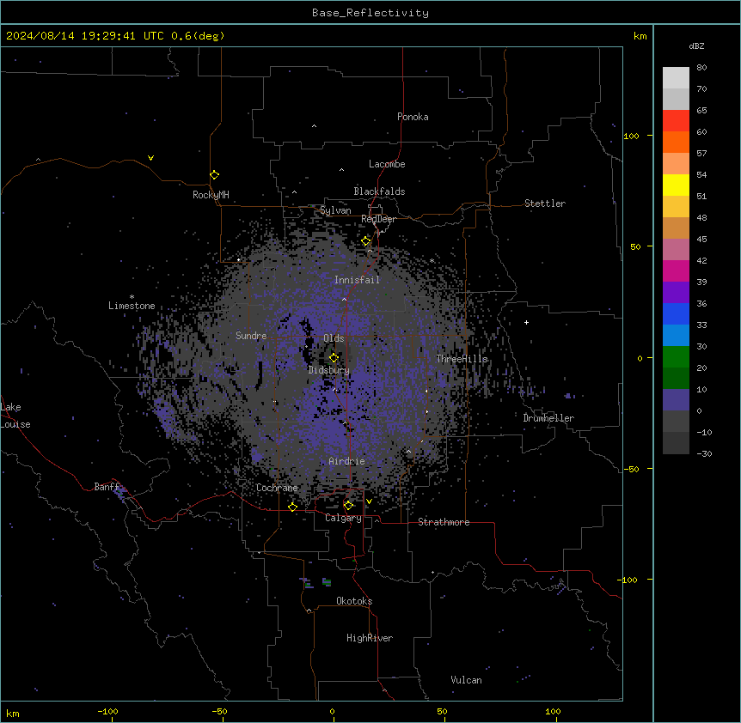The width and height of the screenshot is (741, 723).
Task: Pick the slate purple 10 dBZ legend swatch
Action: 676,400
